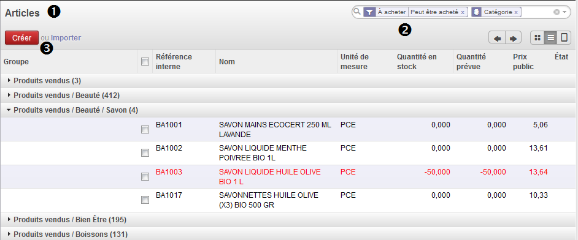Open the Importer link
Image resolution: width=578 pixels, height=240 pixels.
point(66,37)
